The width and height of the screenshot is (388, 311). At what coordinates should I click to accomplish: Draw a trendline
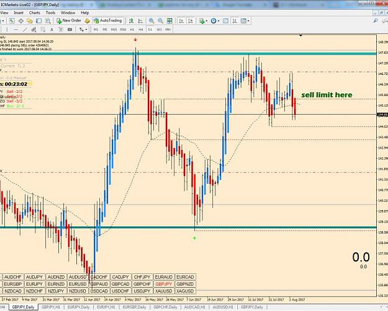25,30
